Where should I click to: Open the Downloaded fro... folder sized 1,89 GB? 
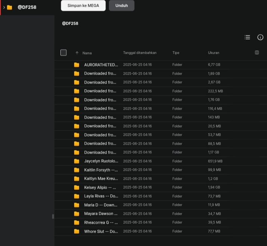[100, 73]
